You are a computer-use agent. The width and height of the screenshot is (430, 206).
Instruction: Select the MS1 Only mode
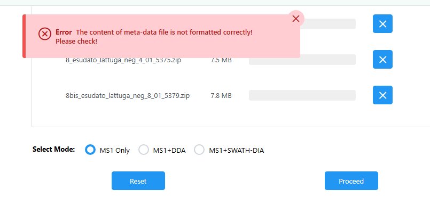tap(90, 150)
